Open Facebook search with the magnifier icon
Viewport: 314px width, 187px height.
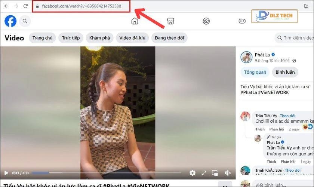tap(25, 21)
